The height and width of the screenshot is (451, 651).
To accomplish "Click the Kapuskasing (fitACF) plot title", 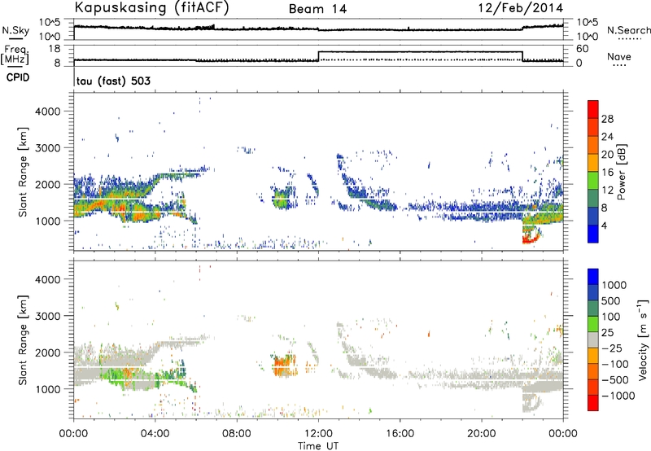I will coord(151,7).
